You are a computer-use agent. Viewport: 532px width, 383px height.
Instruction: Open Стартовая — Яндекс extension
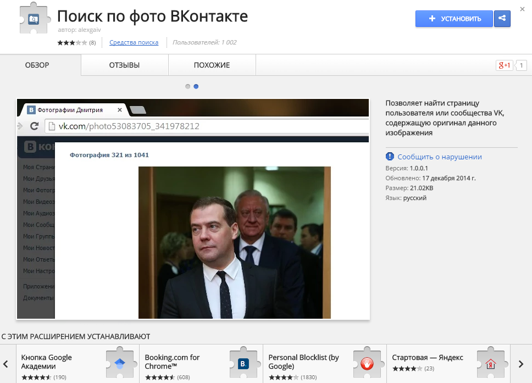(x=448, y=364)
